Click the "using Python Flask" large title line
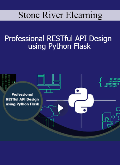Image resolution: width=120 pixels, height=165 pixels. coord(59,46)
